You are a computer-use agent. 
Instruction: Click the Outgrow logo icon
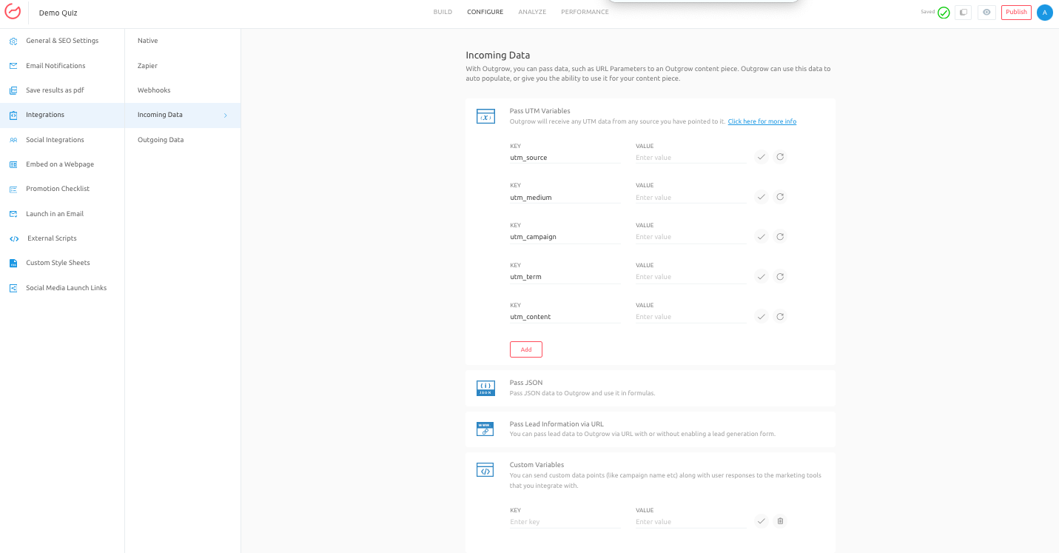(13, 12)
